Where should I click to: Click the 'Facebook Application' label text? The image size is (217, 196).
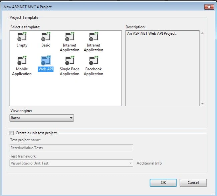(x=93, y=71)
